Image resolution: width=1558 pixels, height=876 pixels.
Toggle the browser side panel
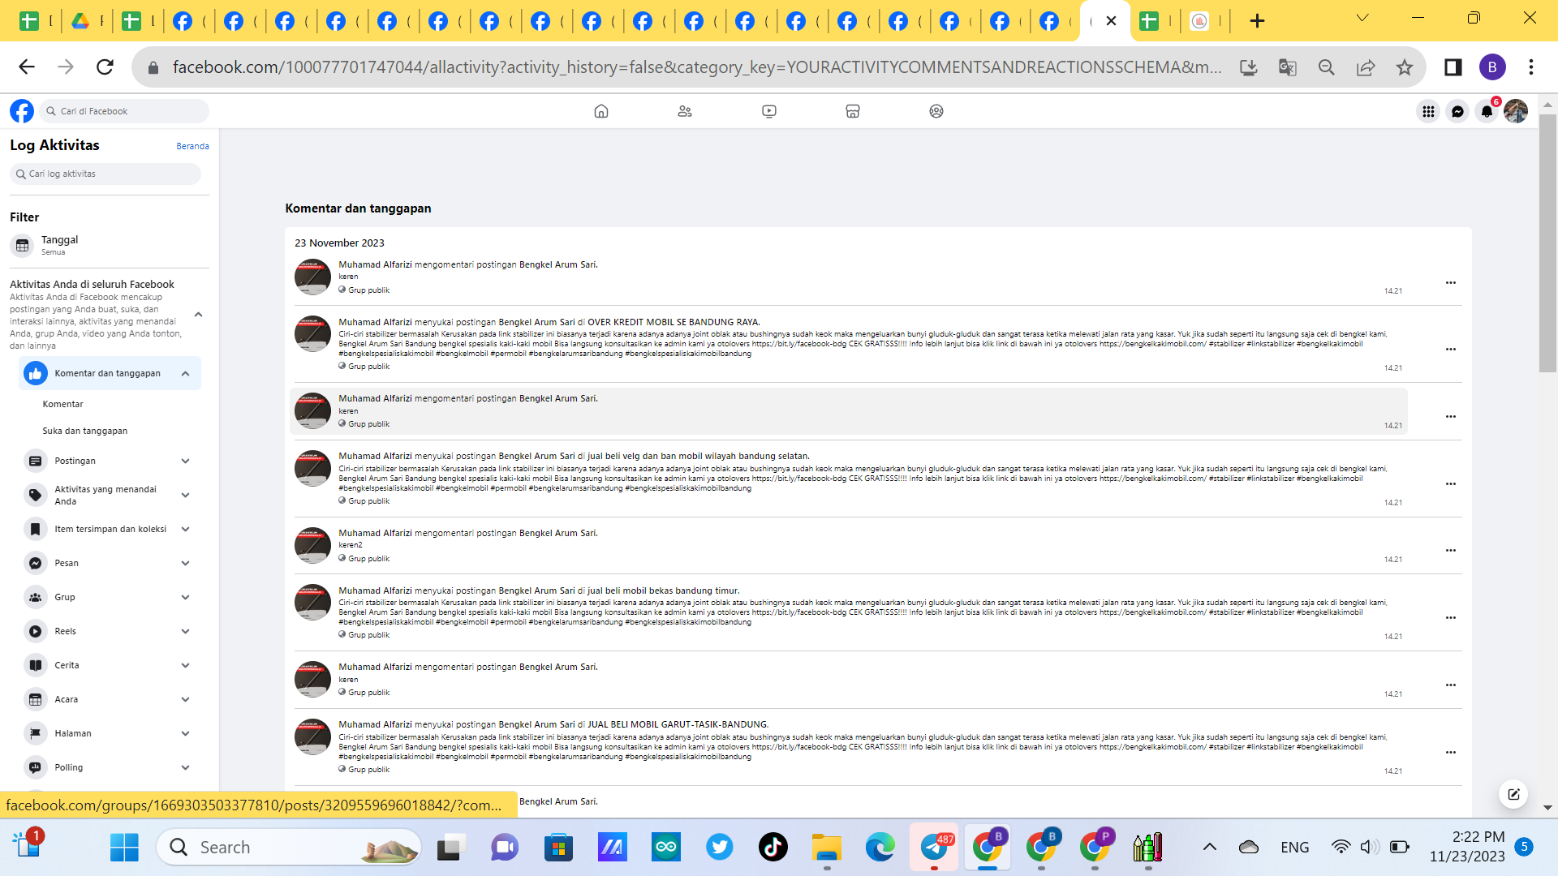pos(1453,67)
